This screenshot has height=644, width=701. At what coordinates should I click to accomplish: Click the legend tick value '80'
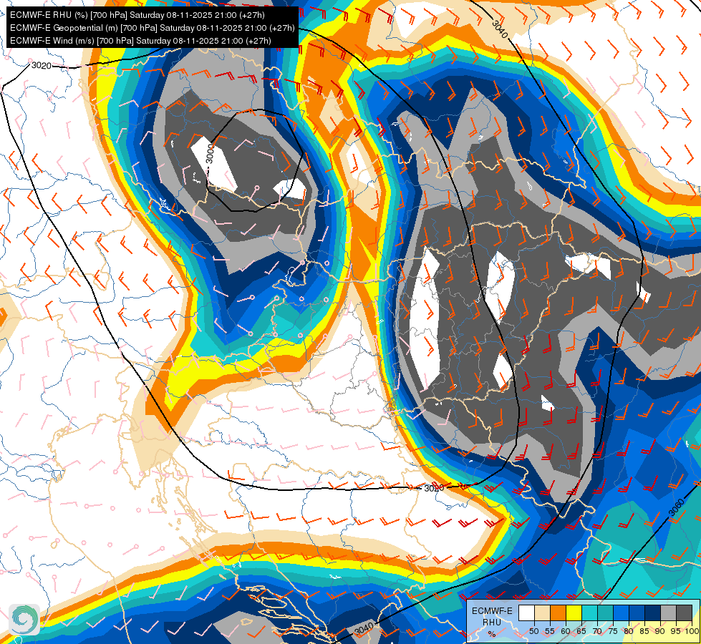point(629,631)
